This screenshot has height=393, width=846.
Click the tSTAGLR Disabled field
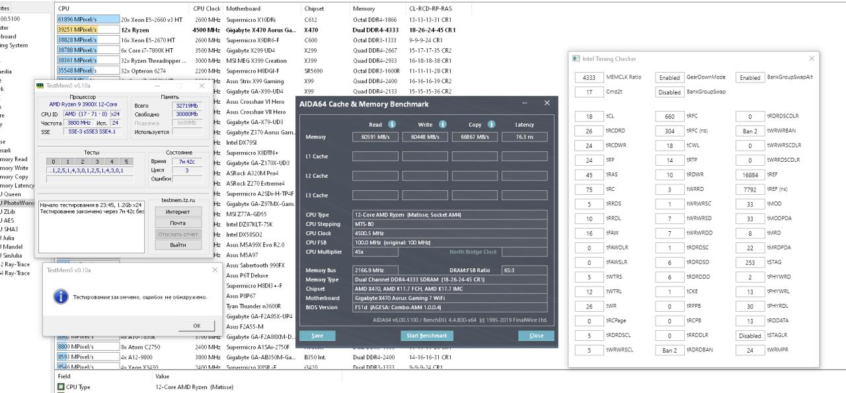(x=750, y=336)
